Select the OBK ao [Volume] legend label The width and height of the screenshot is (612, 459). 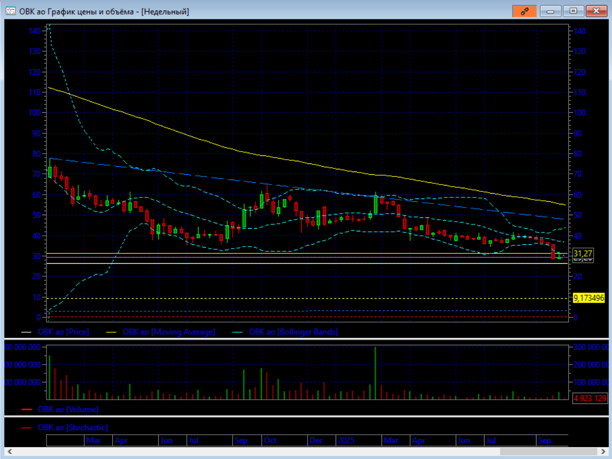click(x=68, y=409)
